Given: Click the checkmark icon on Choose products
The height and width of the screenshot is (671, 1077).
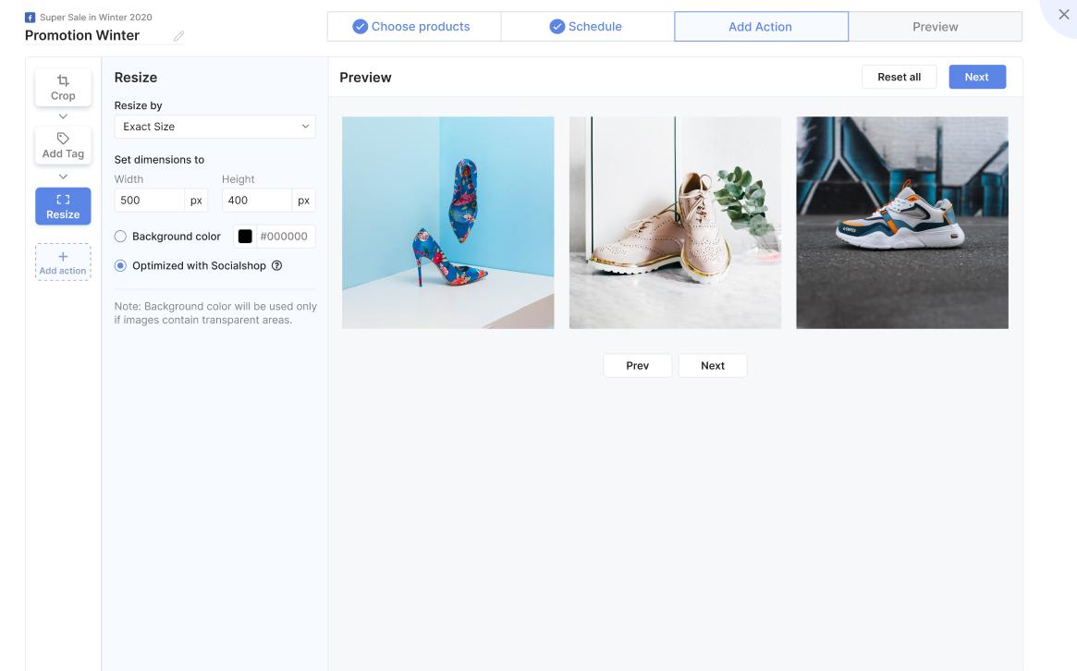Looking at the screenshot, I should coord(360,27).
